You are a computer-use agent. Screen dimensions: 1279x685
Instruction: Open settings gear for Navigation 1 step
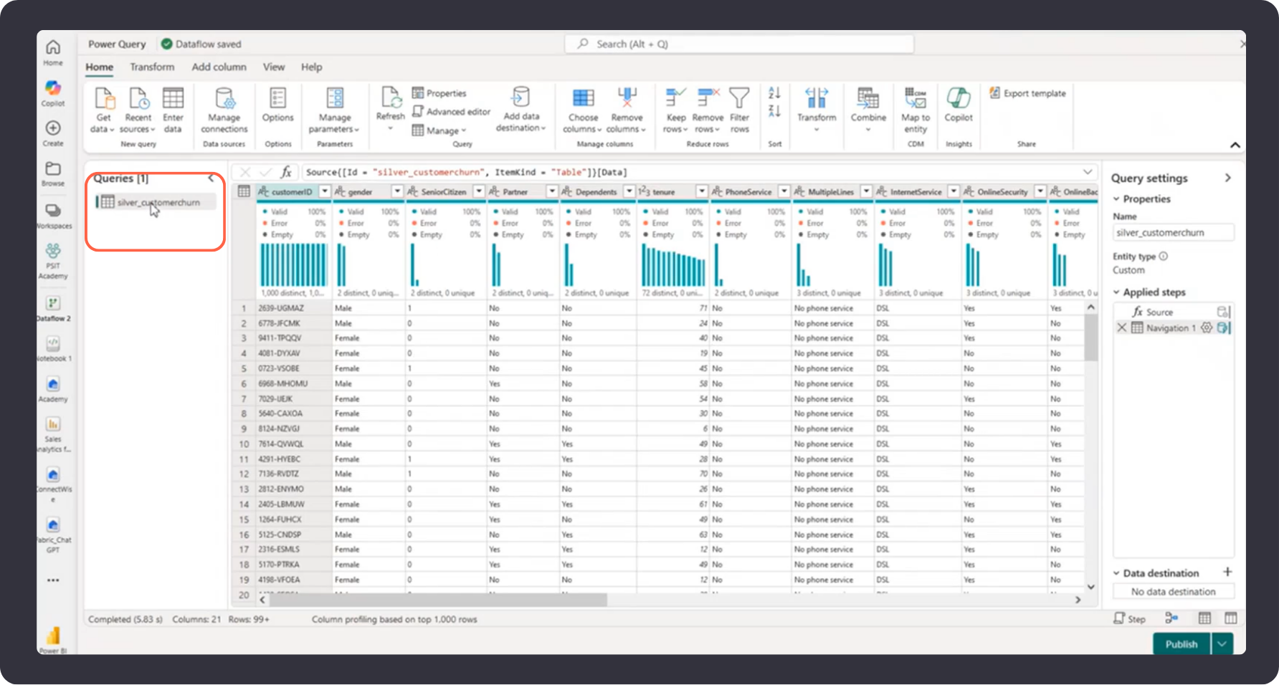tap(1207, 328)
